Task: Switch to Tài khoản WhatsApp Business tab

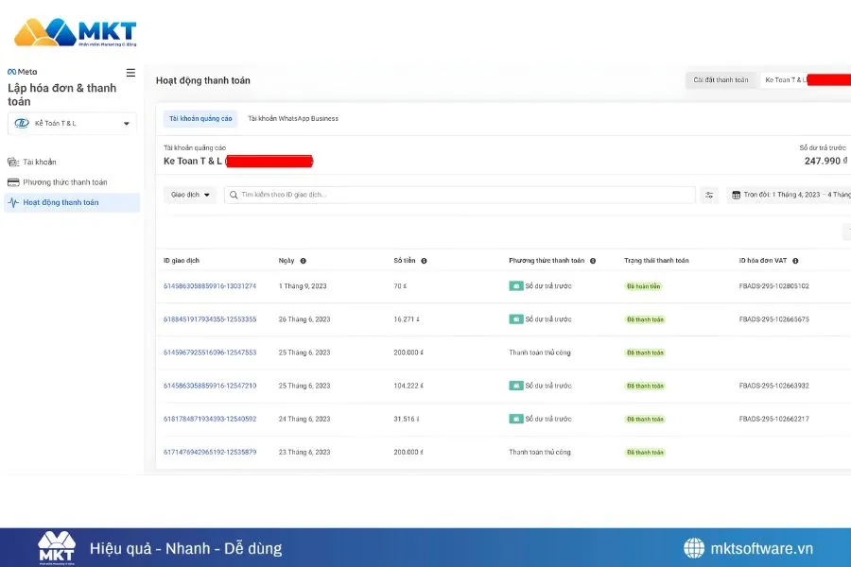Action: pyautogui.click(x=293, y=119)
